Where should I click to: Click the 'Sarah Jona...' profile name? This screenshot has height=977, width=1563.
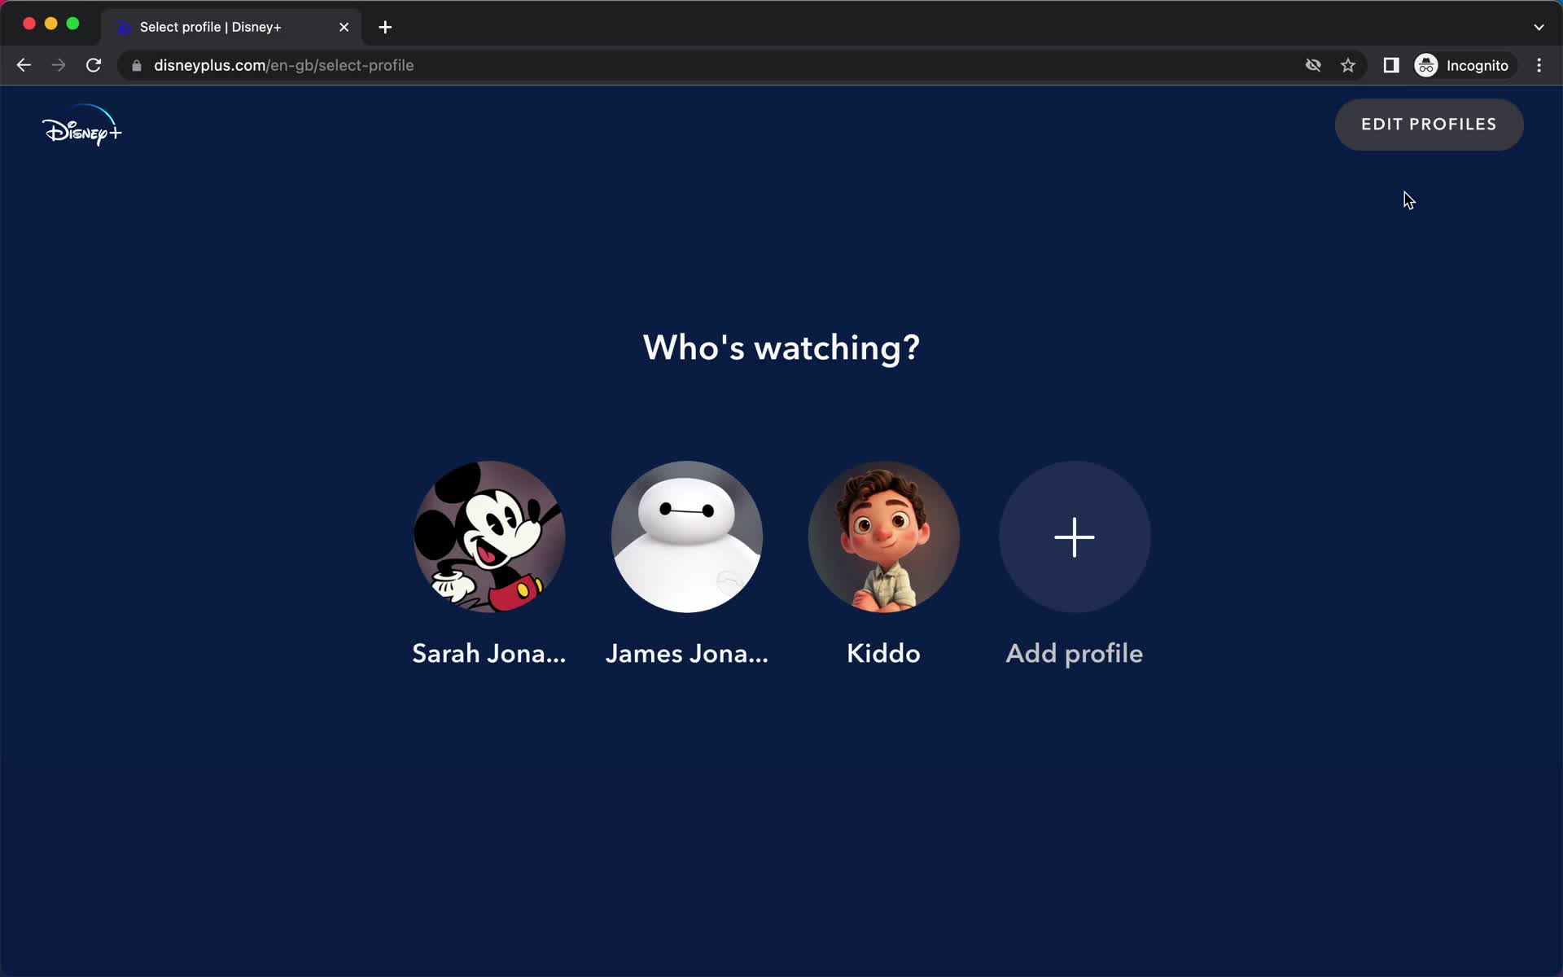[x=489, y=653]
